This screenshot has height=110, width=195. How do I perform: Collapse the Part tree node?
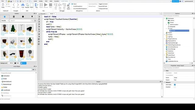(x=167, y=28)
